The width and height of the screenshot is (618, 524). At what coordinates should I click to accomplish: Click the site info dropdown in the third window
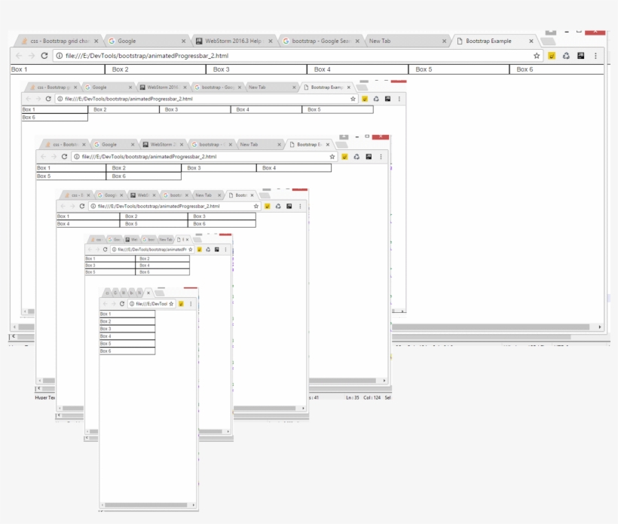(76, 157)
